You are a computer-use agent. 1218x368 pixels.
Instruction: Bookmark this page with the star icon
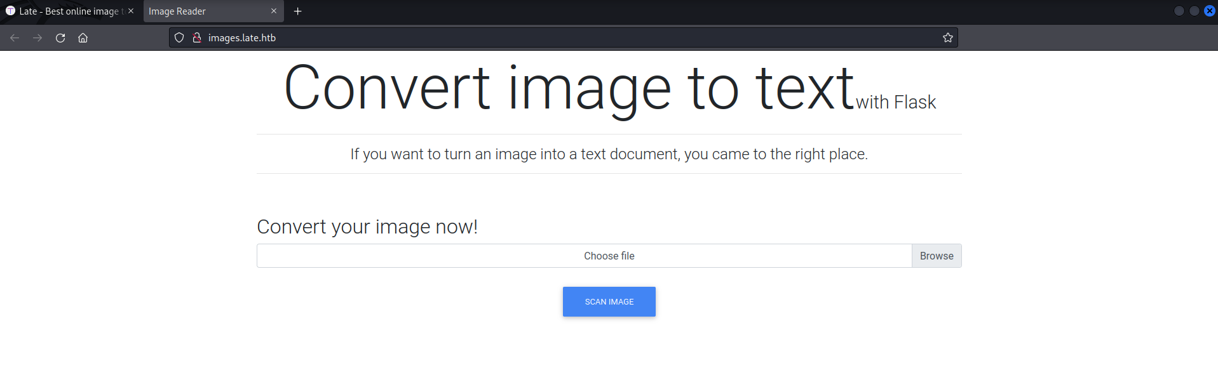pyautogui.click(x=947, y=38)
